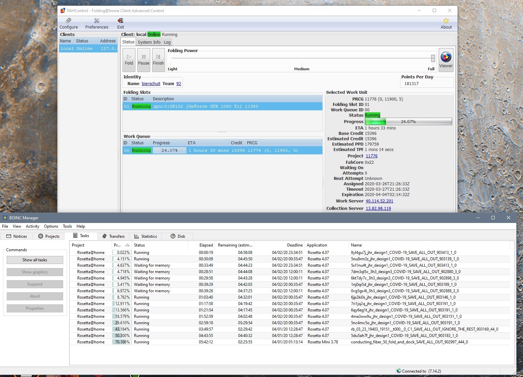Click the ETA column header in Work Queue
The height and width of the screenshot is (377, 523).
(x=208, y=143)
